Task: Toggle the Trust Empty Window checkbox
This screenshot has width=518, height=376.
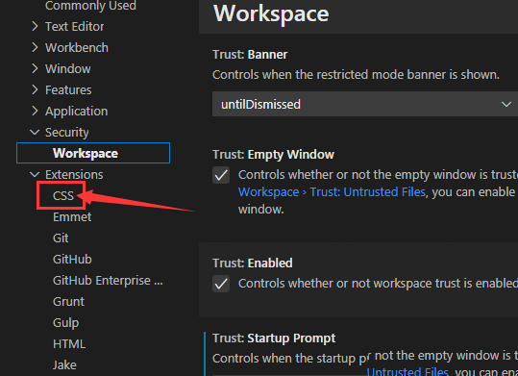Action: (x=221, y=175)
